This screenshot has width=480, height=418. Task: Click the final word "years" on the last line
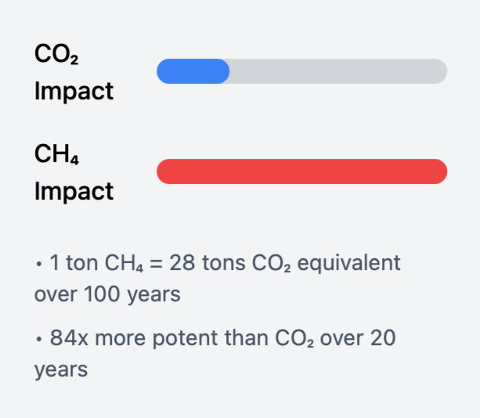(x=61, y=369)
